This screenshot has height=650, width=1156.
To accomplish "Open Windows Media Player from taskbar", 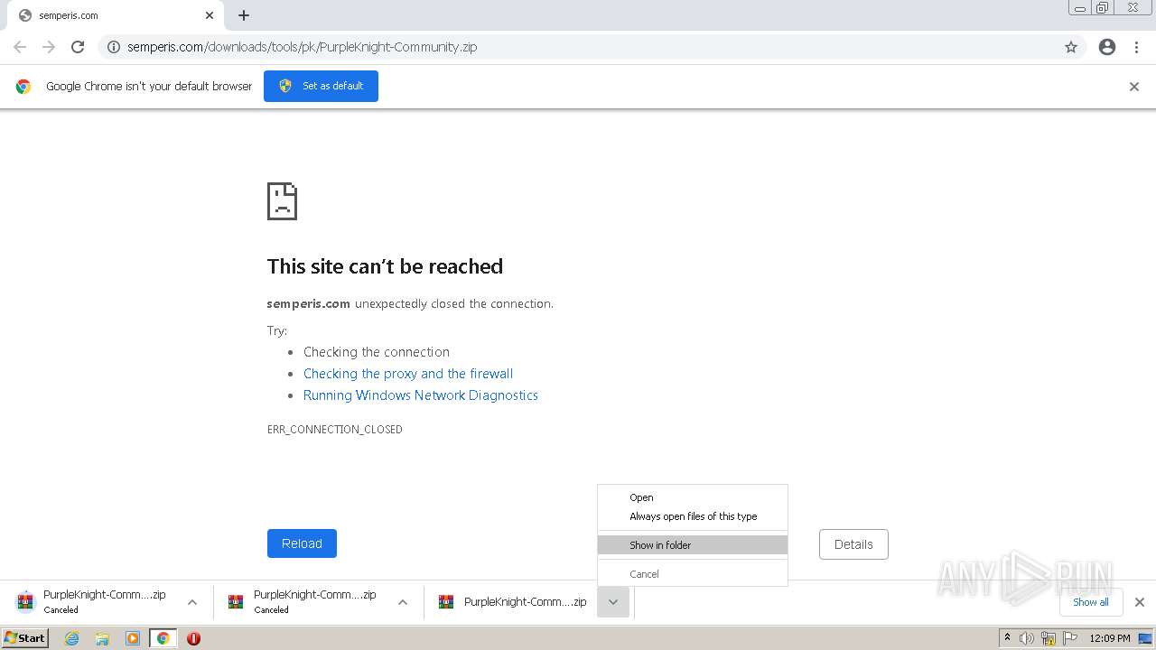I will point(133,638).
